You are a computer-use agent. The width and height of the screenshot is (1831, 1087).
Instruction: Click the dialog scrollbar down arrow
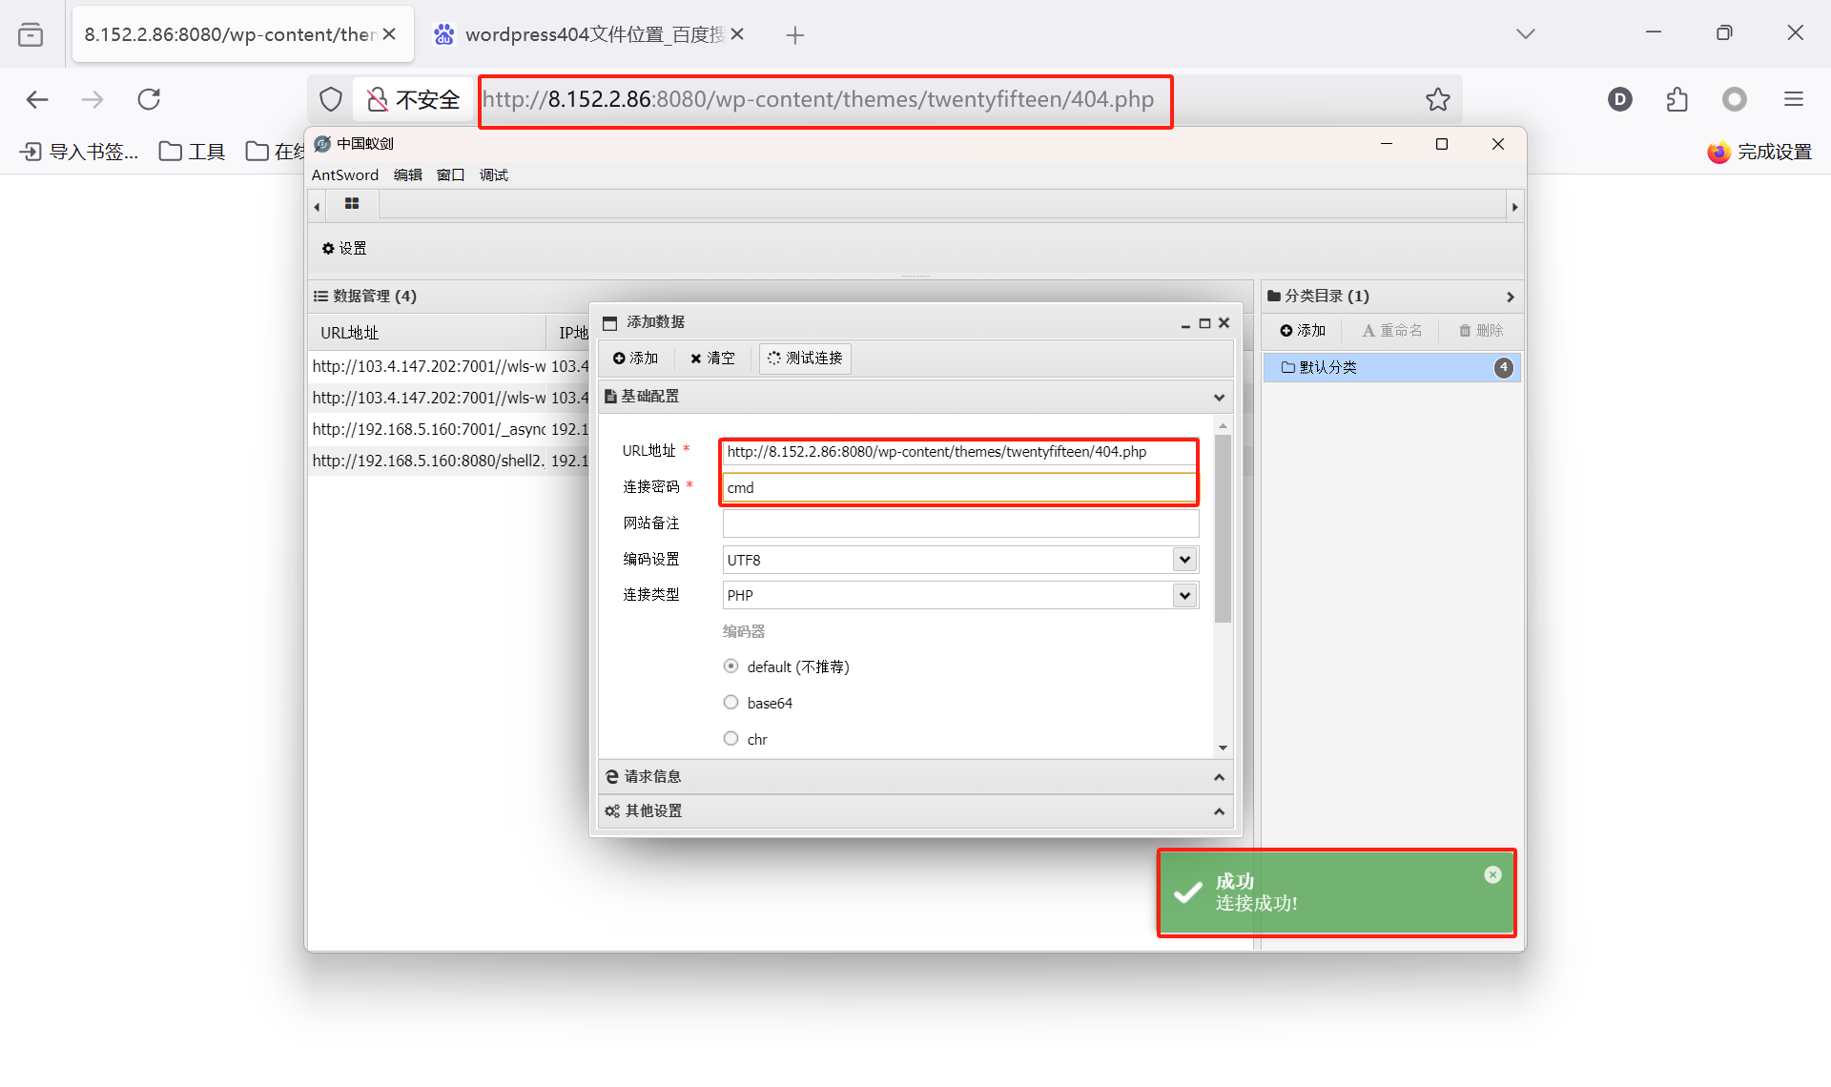(x=1223, y=749)
